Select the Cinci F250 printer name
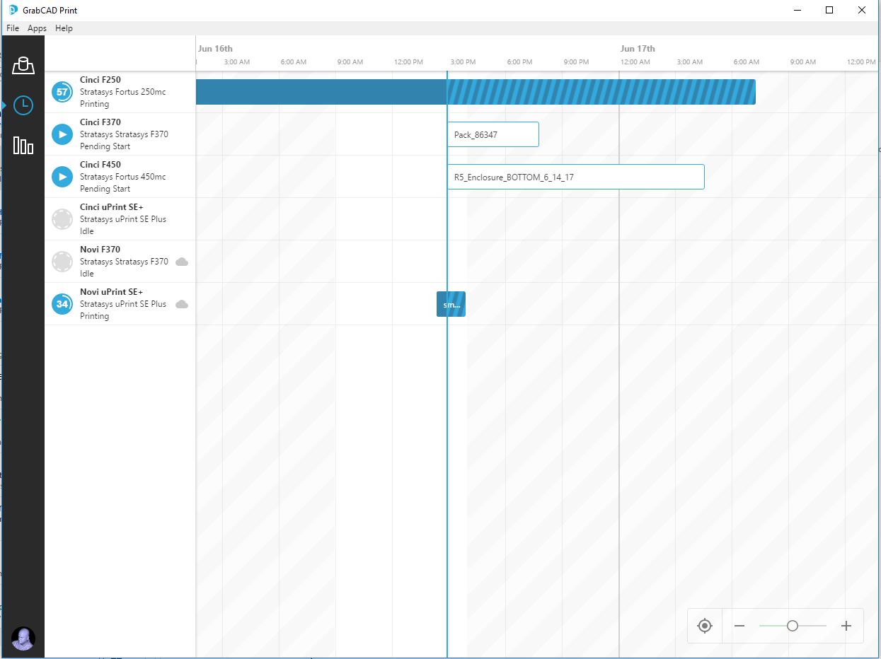 (x=100, y=80)
